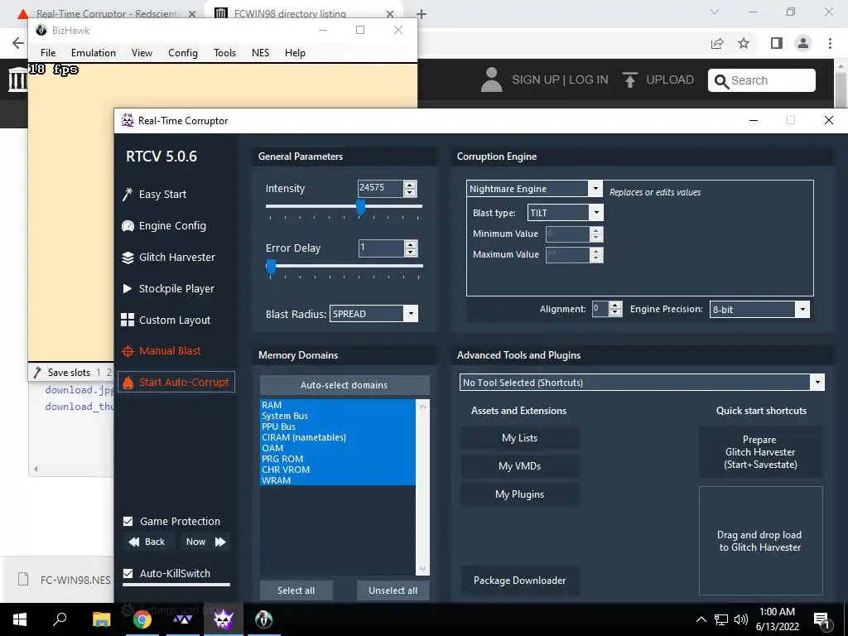Viewport: 848px width, 636px height.
Task: Open the Nightmare Engine dropdown
Action: (x=595, y=189)
